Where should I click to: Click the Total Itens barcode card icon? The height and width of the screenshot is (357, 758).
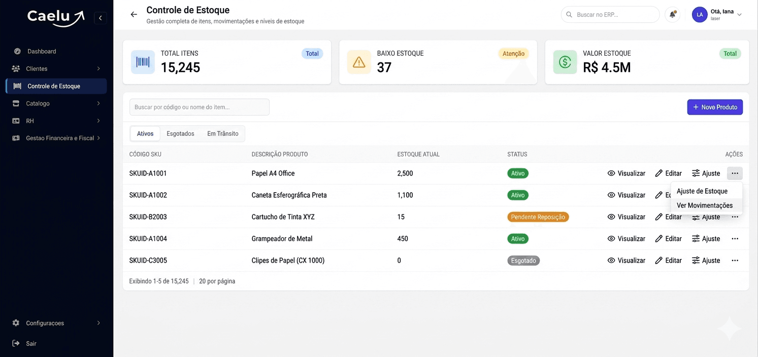point(143,62)
